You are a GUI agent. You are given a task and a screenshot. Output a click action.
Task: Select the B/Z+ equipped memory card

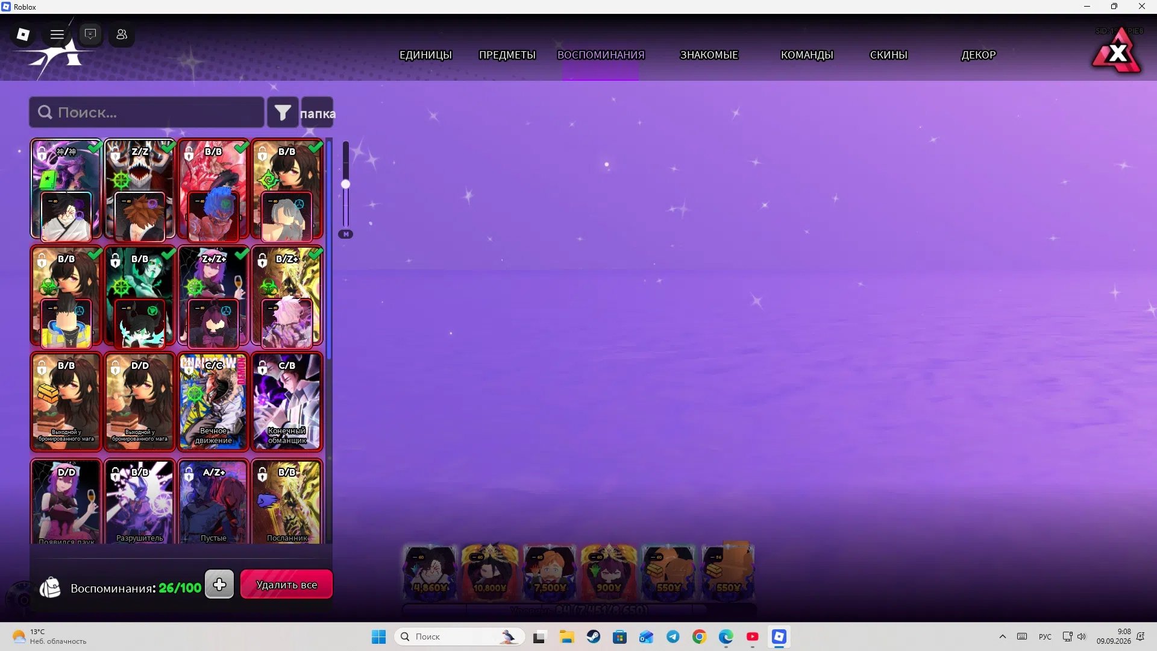287,296
